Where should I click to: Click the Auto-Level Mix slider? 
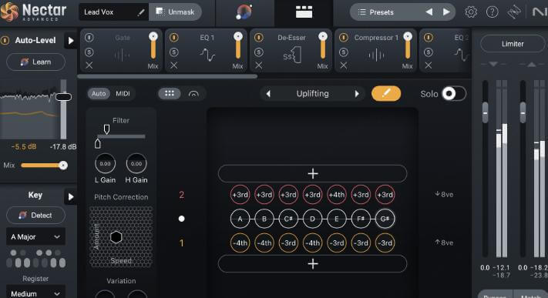tap(44, 166)
